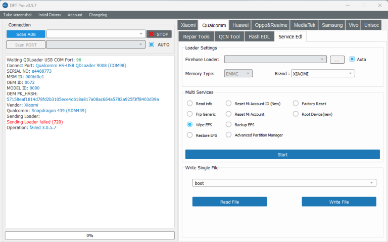Open the Memory Type EMMC dropdown
The height and width of the screenshot is (242, 388).
(238, 73)
